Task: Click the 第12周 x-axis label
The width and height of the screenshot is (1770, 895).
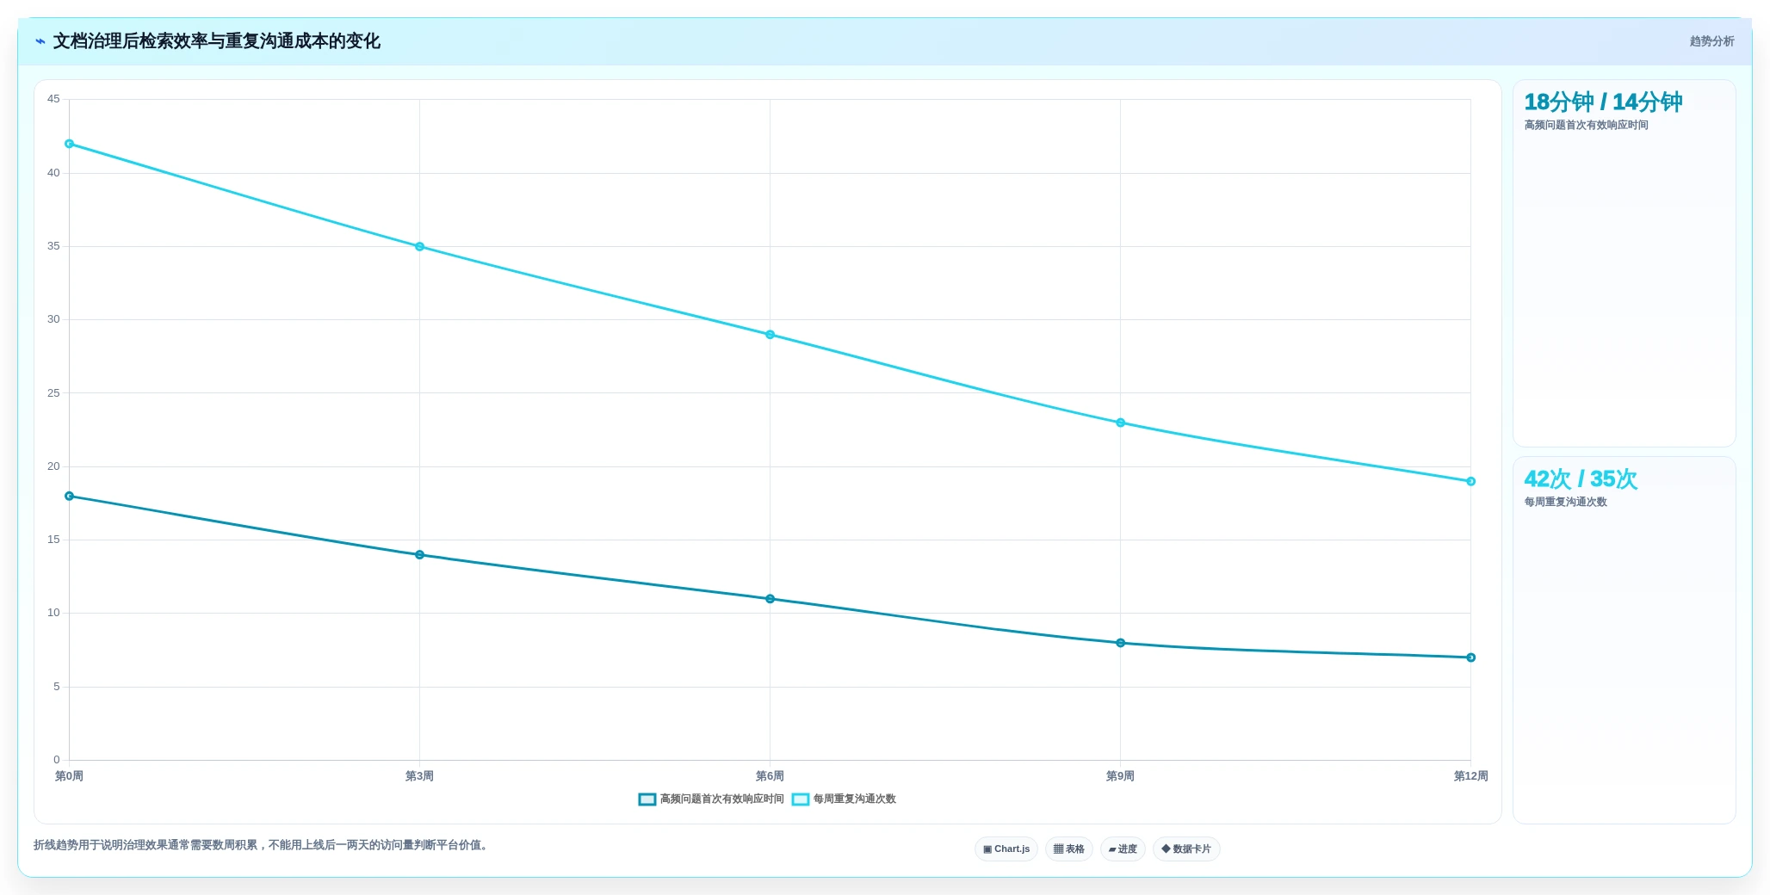Action: pyautogui.click(x=1471, y=776)
